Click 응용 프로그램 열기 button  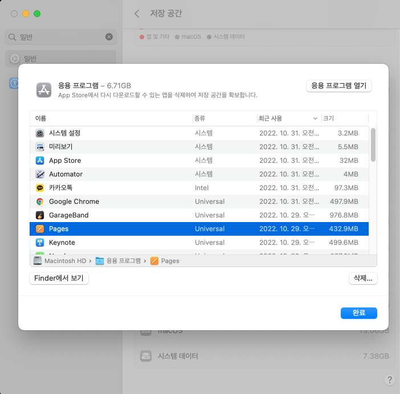339,86
